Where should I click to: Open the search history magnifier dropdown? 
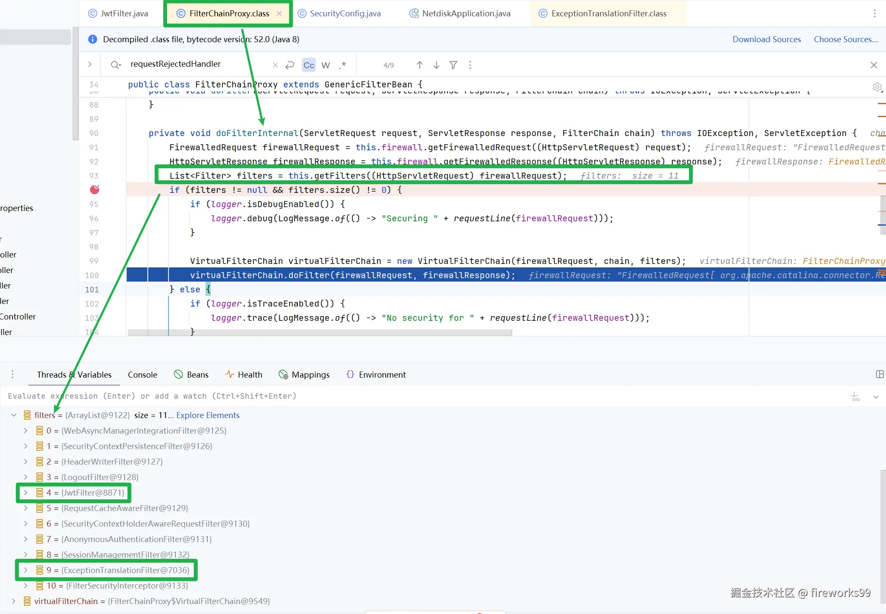116,65
